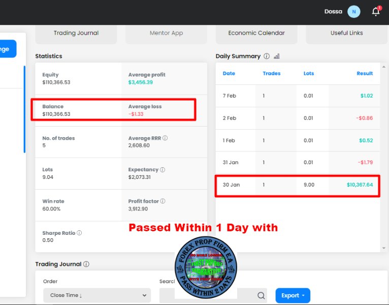Sort Daily Summary by Lots column

[309, 73]
